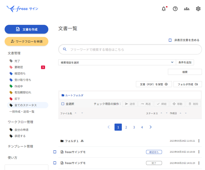This screenshot has width=205, height=170.
Task: Click the ワークフローを申請 button
Action: pyautogui.click(x=27, y=41)
